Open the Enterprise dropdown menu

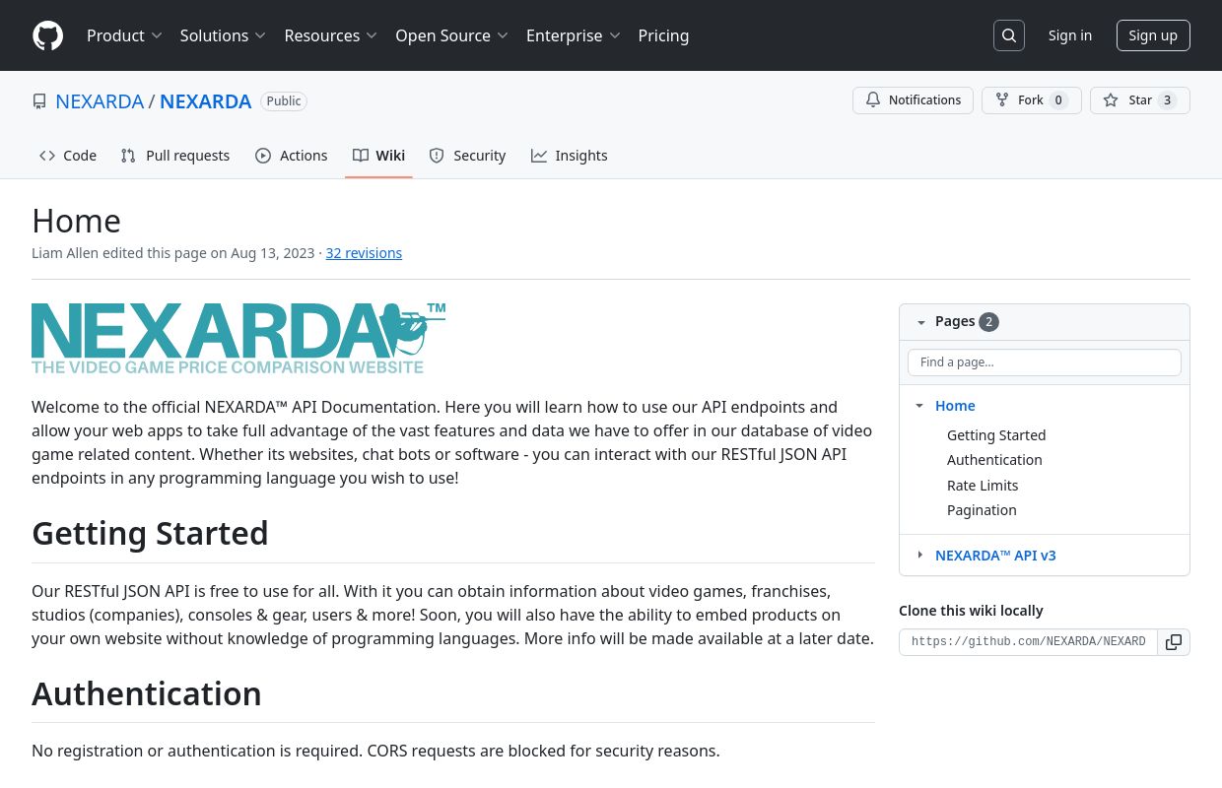(574, 35)
